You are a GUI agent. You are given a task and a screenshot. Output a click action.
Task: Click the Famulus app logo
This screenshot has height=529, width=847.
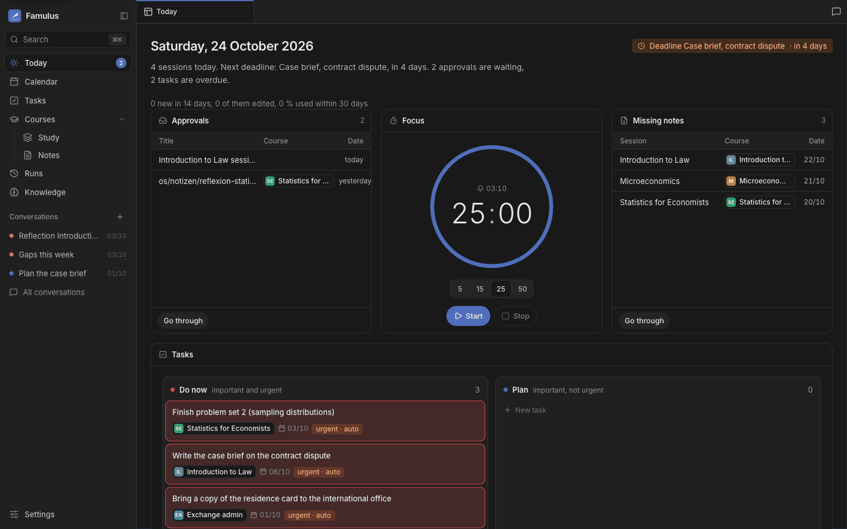coord(15,16)
